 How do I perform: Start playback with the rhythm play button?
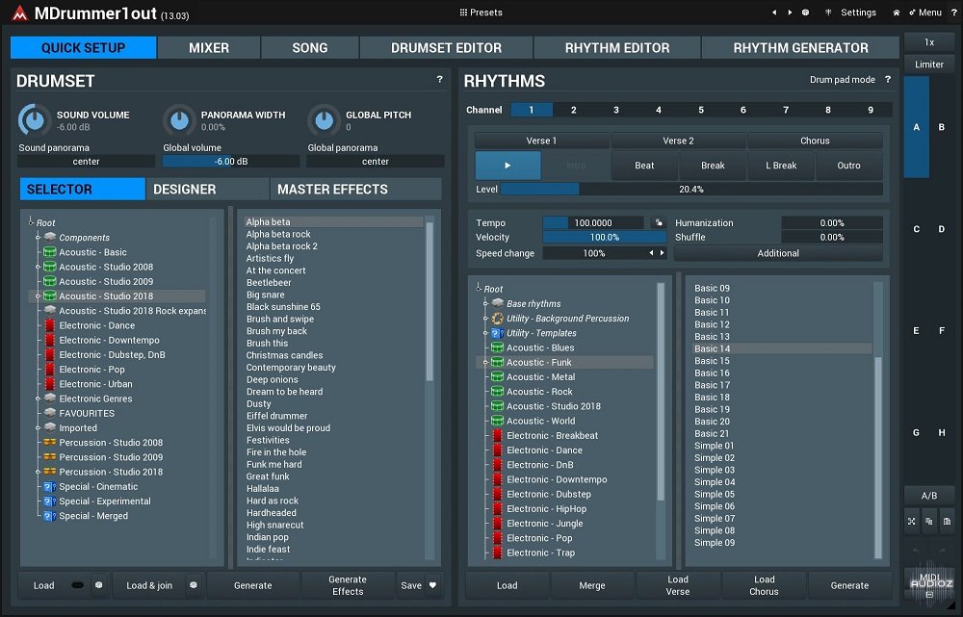click(508, 166)
